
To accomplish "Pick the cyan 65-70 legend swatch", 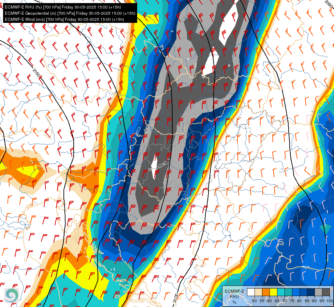I will coord(281,292).
